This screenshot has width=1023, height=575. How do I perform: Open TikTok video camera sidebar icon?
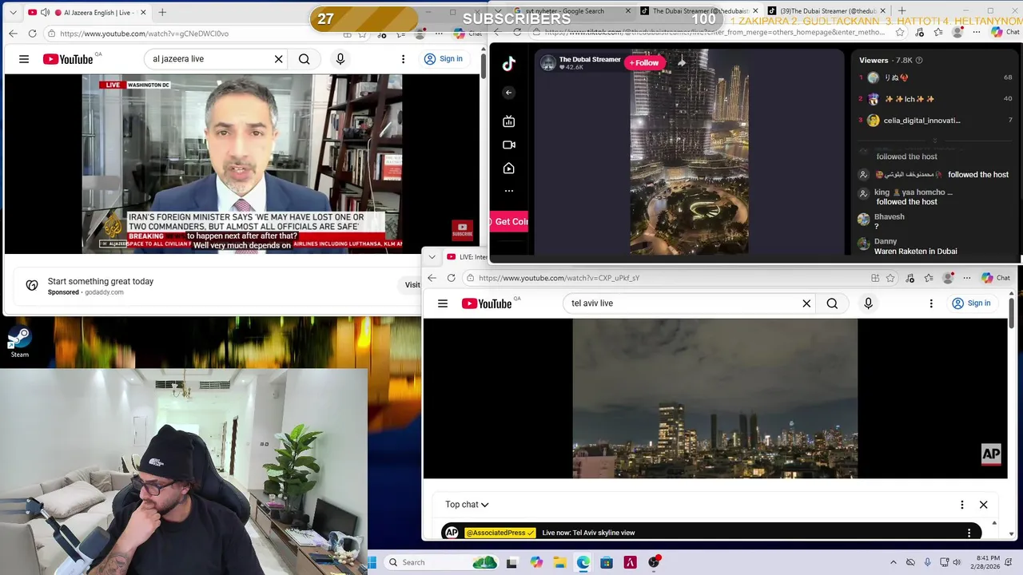509,145
